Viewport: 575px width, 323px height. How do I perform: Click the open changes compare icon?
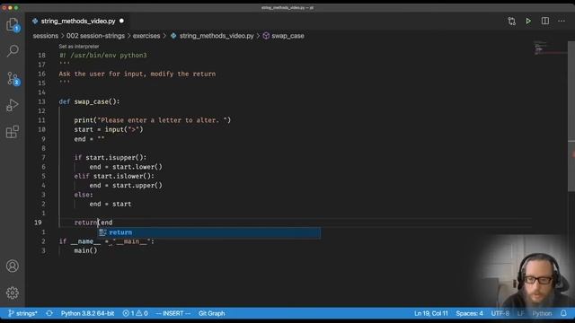point(511,22)
